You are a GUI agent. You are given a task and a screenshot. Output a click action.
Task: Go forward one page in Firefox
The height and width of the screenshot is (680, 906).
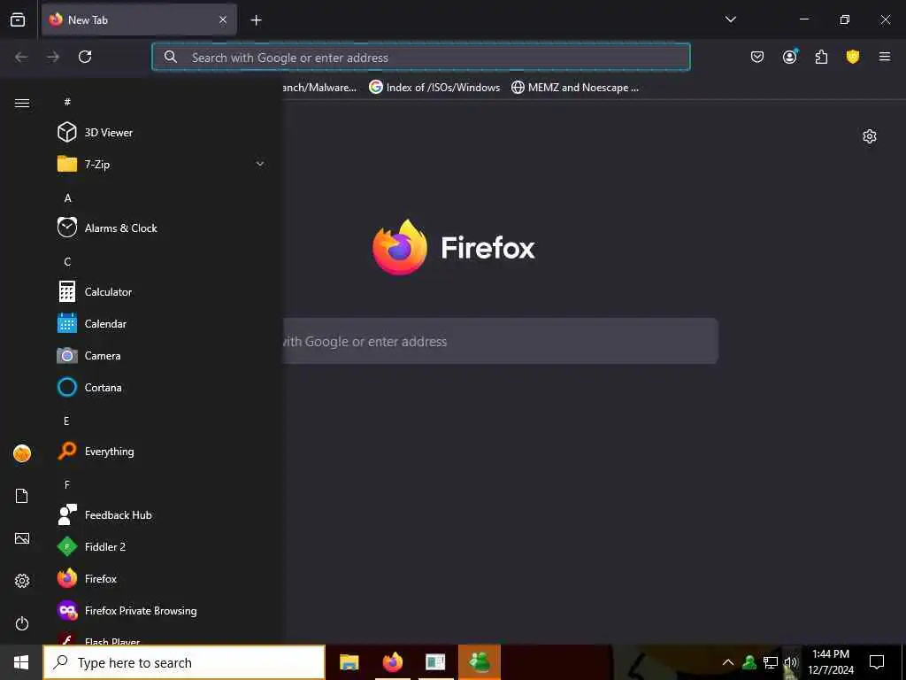tap(53, 57)
